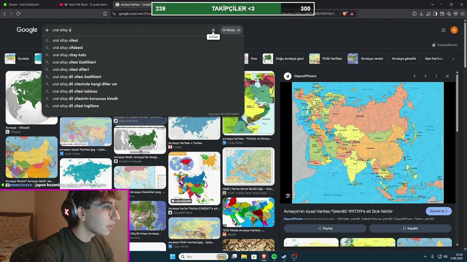Viewport: 467px width, 262px height.
Task: Select the Avrasya neresi filter chip
Action: coord(366,59)
